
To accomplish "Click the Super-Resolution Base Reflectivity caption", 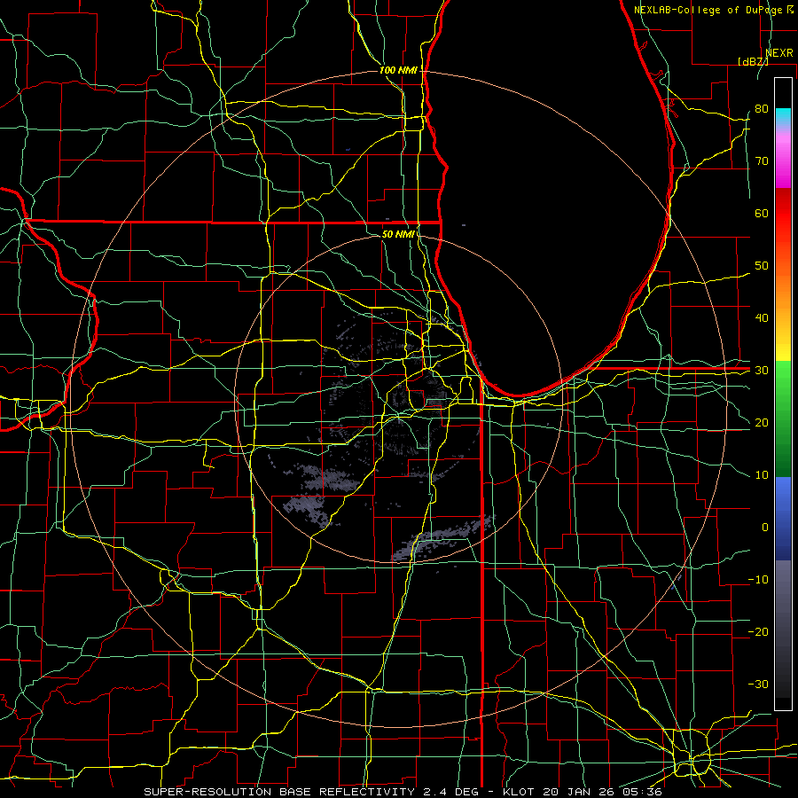I will pyautogui.click(x=403, y=792).
